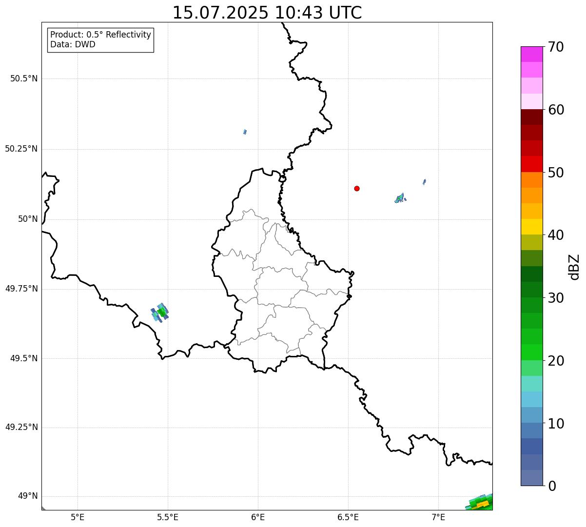Viewport: 586px width, 527px height.
Task: Click the '5.5°E' longitude label
Action: [168, 517]
